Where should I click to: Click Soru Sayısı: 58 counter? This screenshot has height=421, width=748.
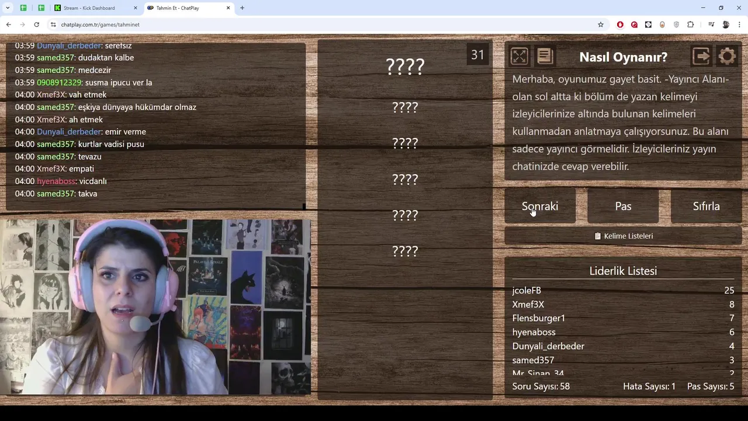[541, 387]
